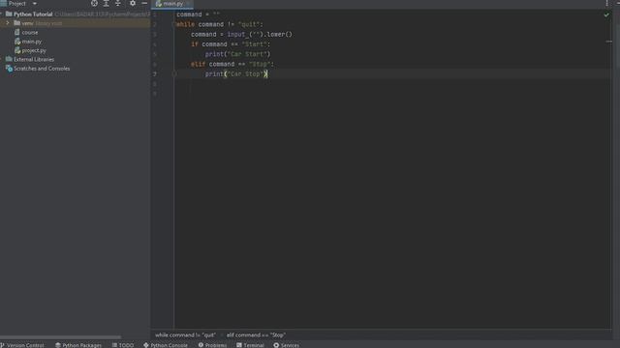Click the green inspection checkmark widget
Screen dimensions: 620x348
(x=606, y=15)
